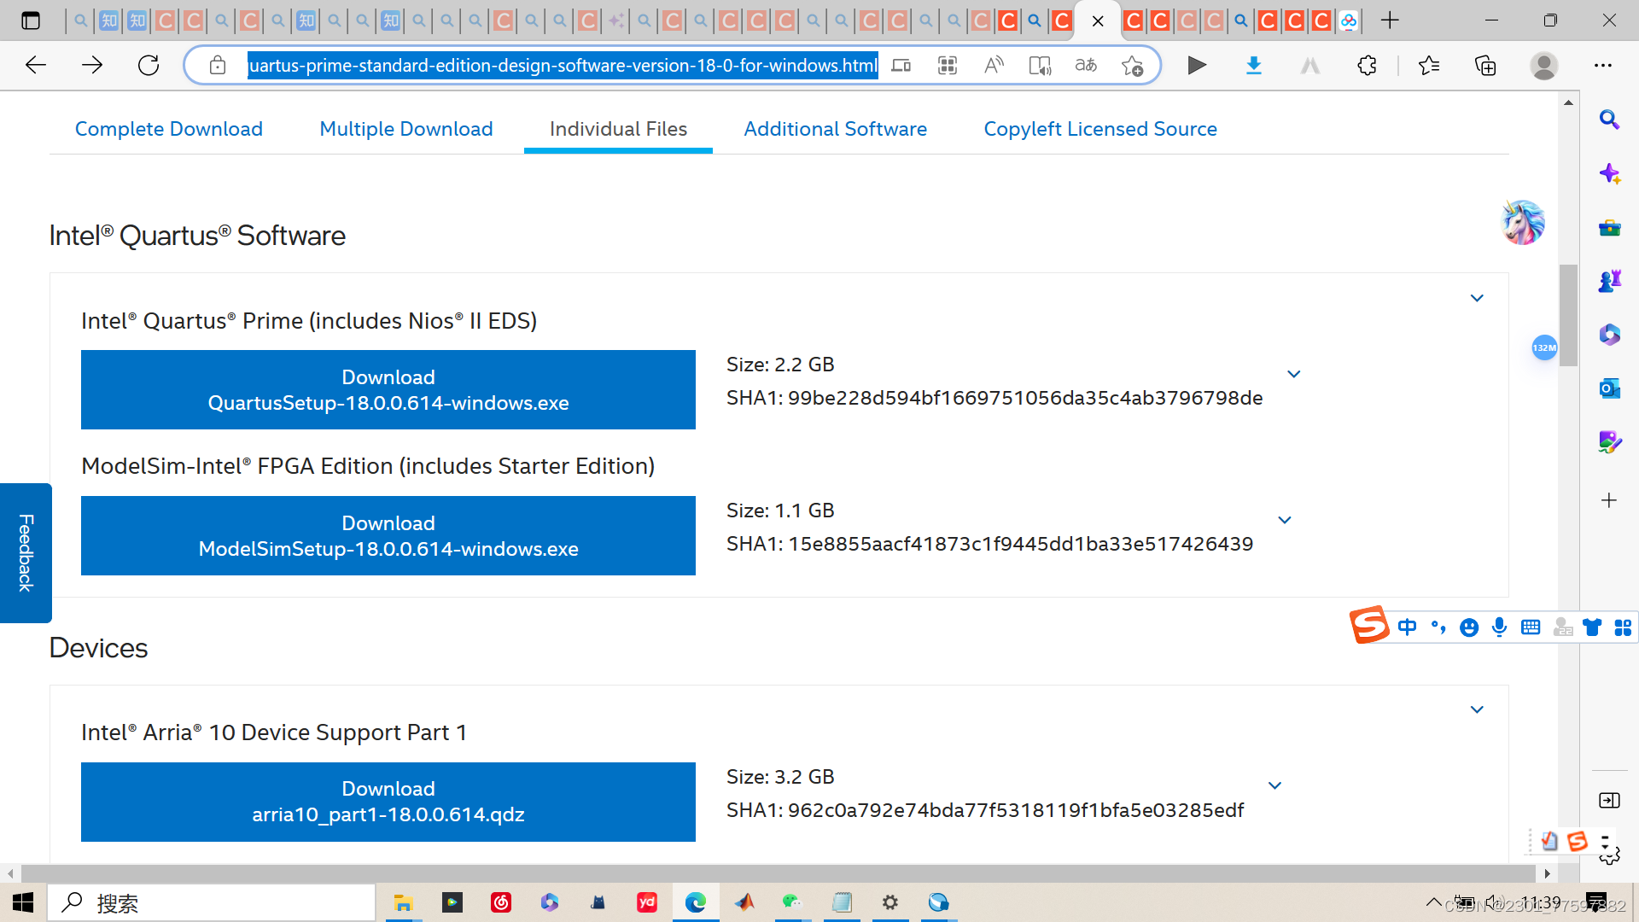Open Outlook icon in Edge sidebar
Screen dimensions: 1639x922
tap(1609, 388)
